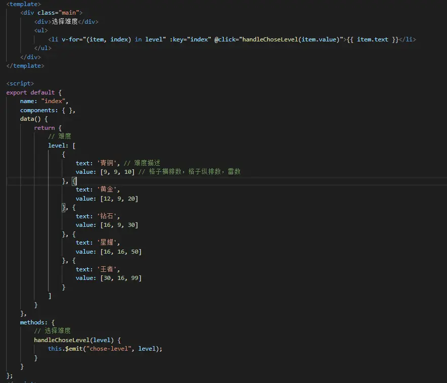This screenshot has width=447, height=383.
Task: Select the 选择难度 text inside the div
Action: coord(65,22)
